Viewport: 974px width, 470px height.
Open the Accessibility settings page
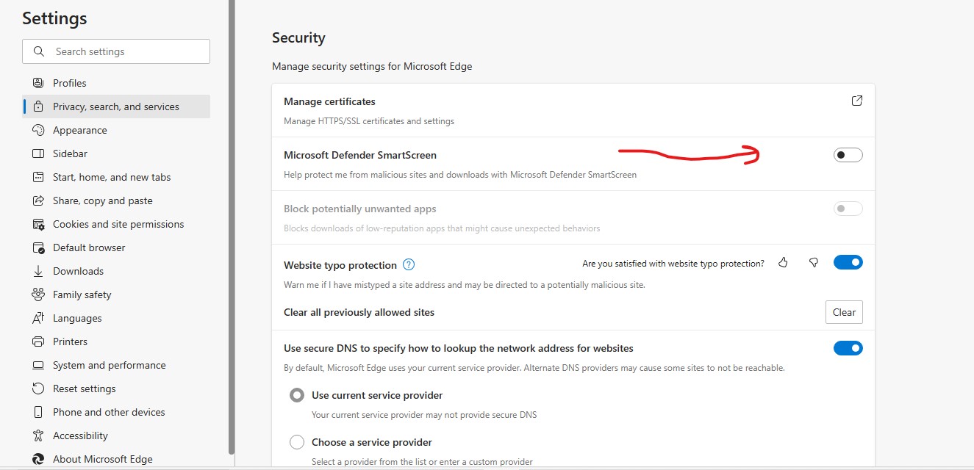(116, 435)
